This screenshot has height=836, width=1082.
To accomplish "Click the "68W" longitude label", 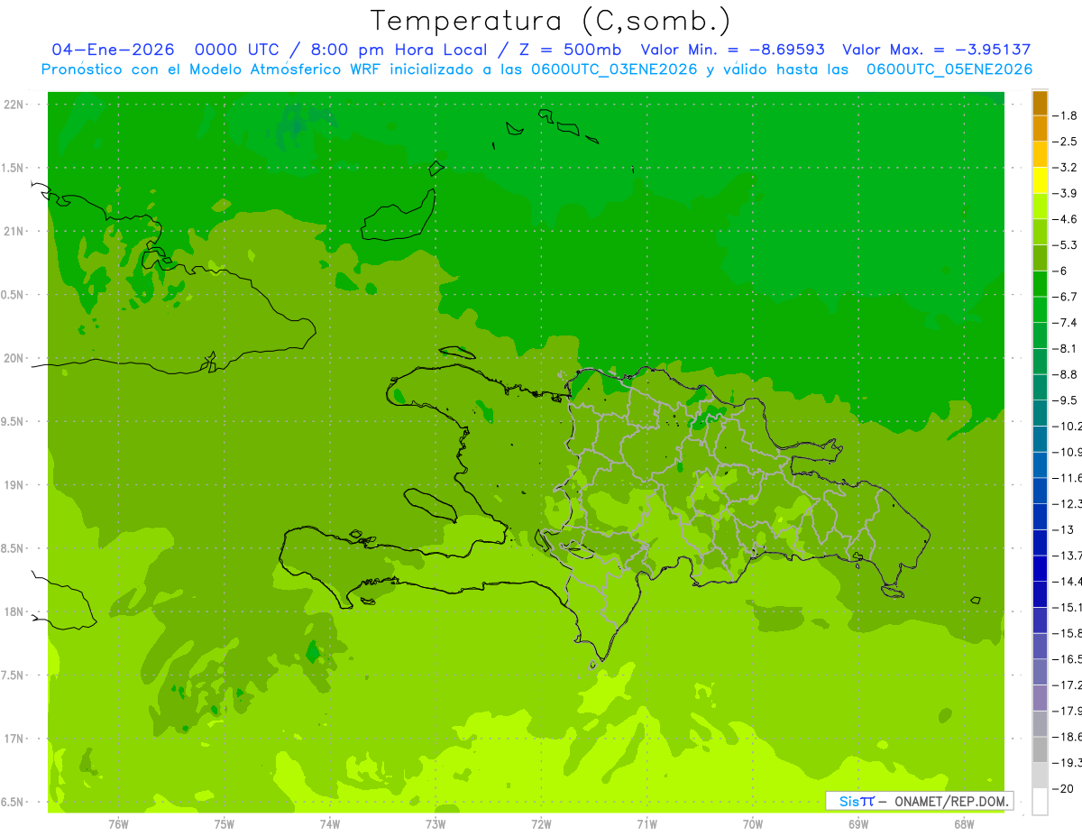I will tap(964, 824).
